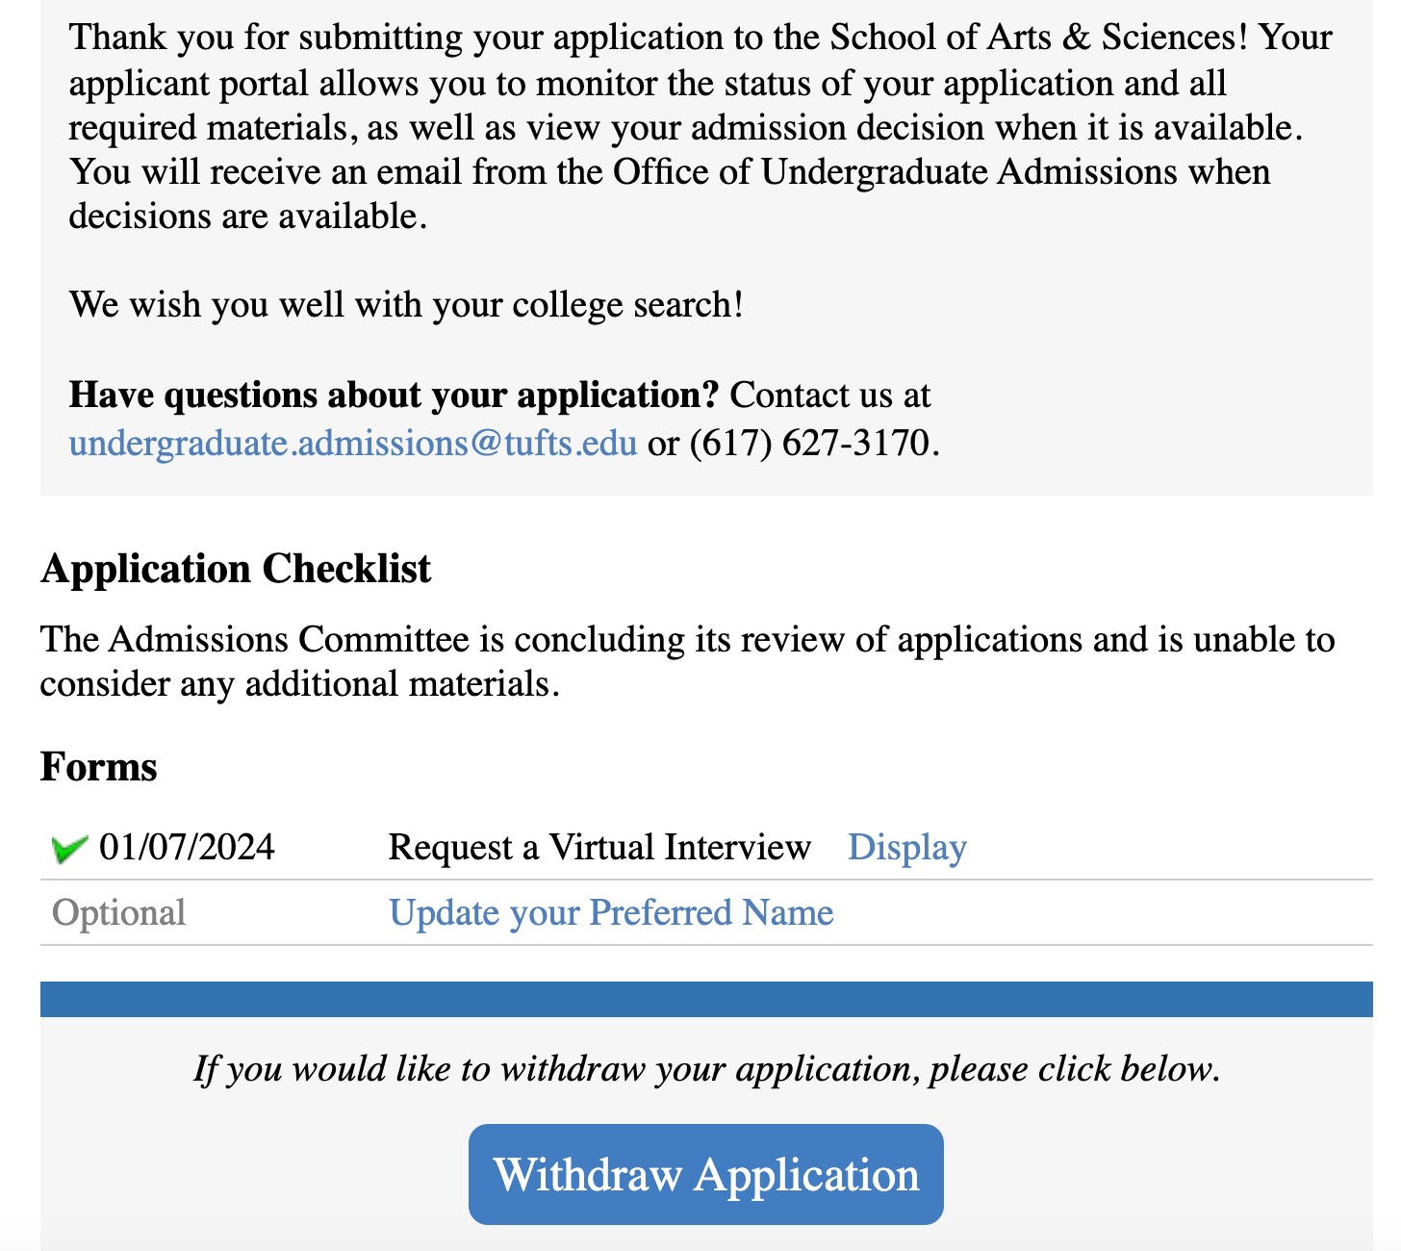Click the Request a Virtual Interview label

pos(599,848)
